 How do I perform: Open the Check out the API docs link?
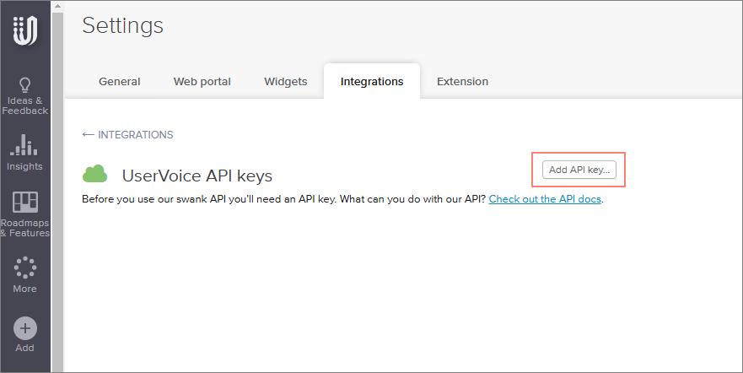tap(545, 200)
